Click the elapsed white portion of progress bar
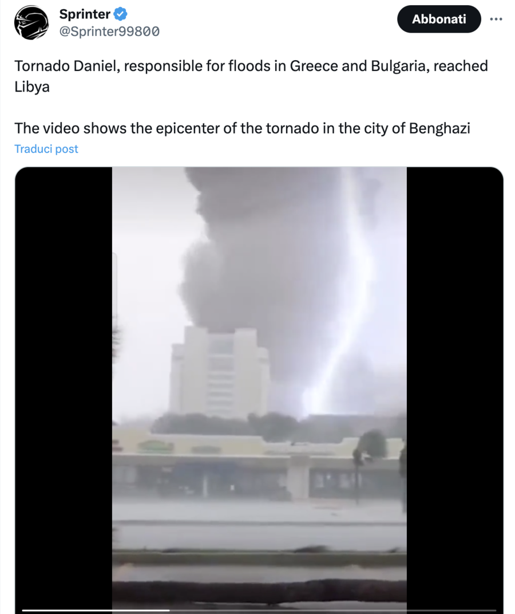This screenshot has width=515, height=614. coord(96,610)
